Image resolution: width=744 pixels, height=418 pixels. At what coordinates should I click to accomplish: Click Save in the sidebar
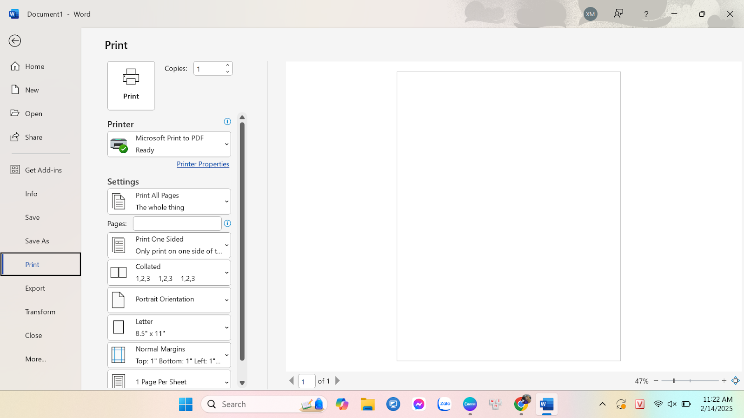(40, 217)
